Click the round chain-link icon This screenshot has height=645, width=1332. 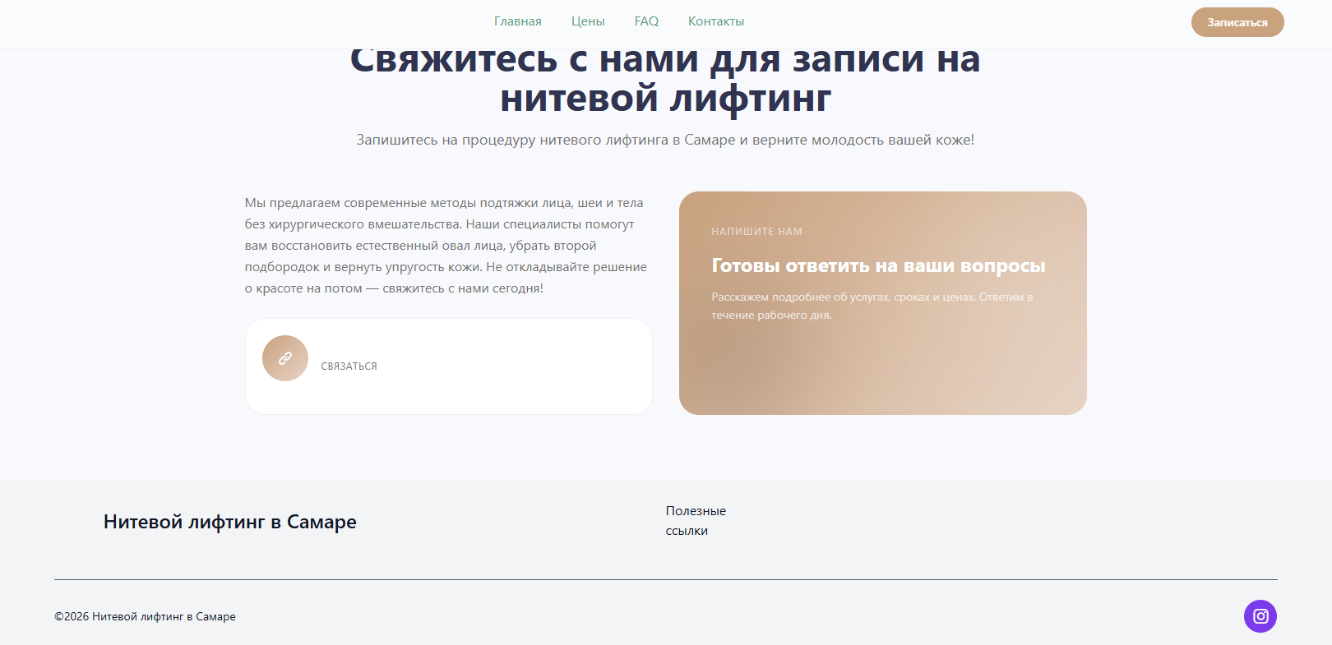click(x=285, y=358)
